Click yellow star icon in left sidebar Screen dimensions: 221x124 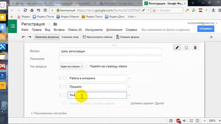click(x=3, y=17)
